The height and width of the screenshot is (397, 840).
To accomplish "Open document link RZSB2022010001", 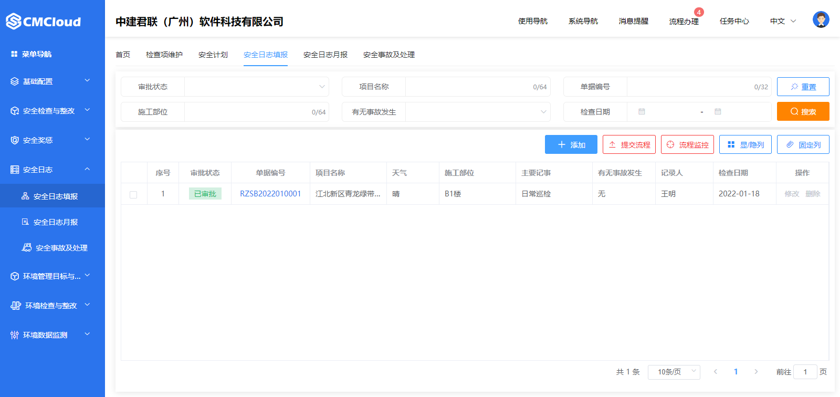I will click(x=270, y=194).
